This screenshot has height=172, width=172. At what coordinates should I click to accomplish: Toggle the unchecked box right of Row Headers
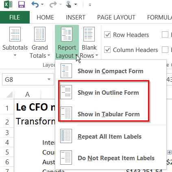165,35
